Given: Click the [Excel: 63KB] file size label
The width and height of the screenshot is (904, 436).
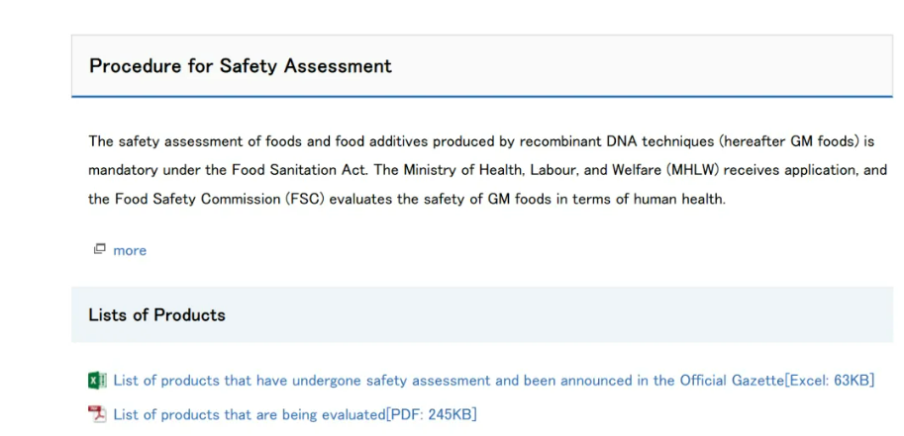Looking at the screenshot, I should pyautogui.click(x=830, y=381).
